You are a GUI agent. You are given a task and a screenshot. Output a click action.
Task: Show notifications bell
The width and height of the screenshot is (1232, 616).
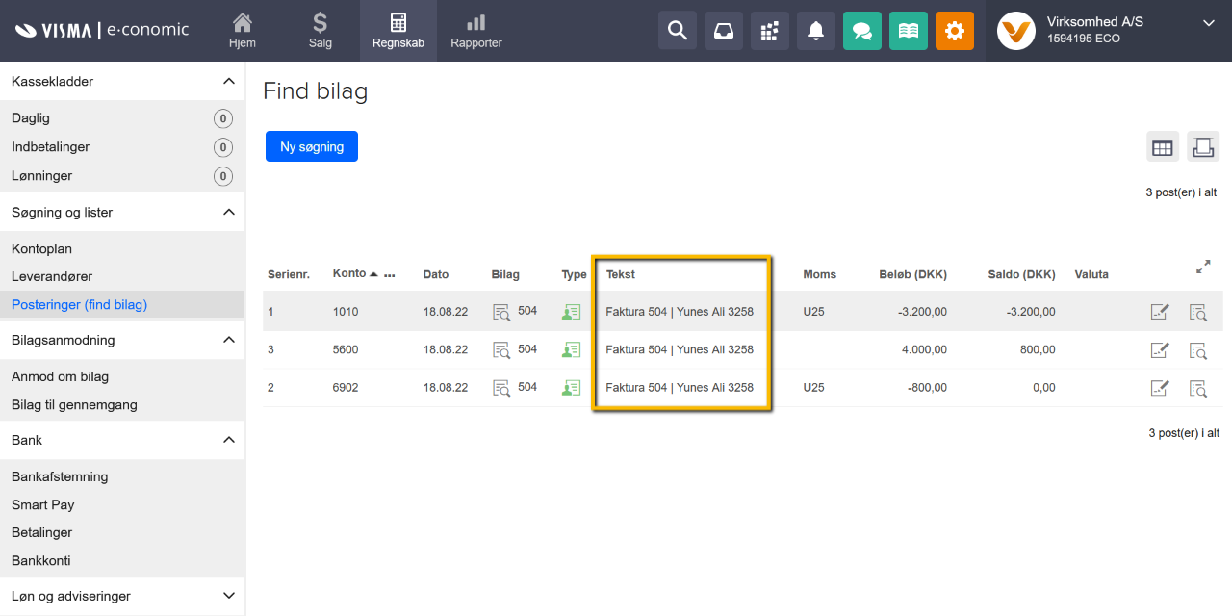(x=815, y=31)
